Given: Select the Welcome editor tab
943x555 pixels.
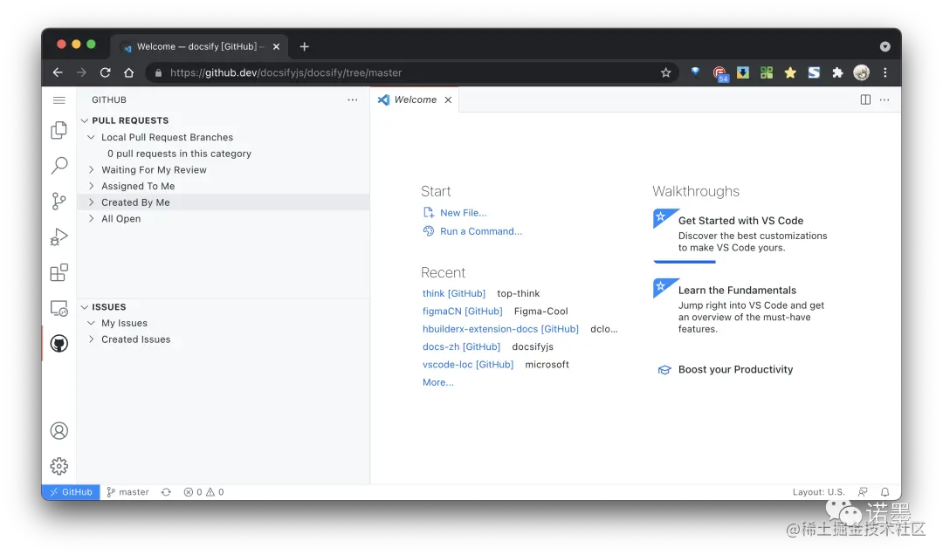Looking at the screenshot, I should pyautogui.click(x=415, y=99).
